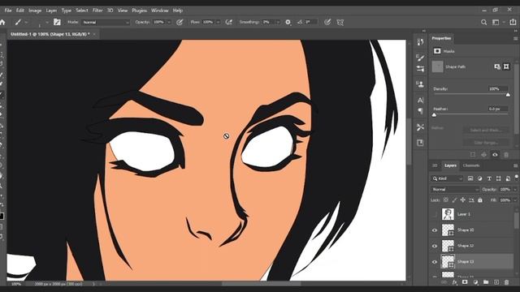Open the Share icon at top right
520x292 pixels.
[x=513, y=22]
